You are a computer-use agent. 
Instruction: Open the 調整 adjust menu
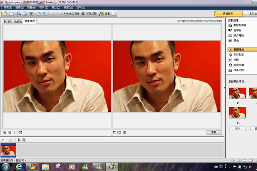pos(31,8)
